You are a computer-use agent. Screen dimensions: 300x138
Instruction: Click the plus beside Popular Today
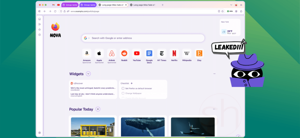(x=98, y=109)
